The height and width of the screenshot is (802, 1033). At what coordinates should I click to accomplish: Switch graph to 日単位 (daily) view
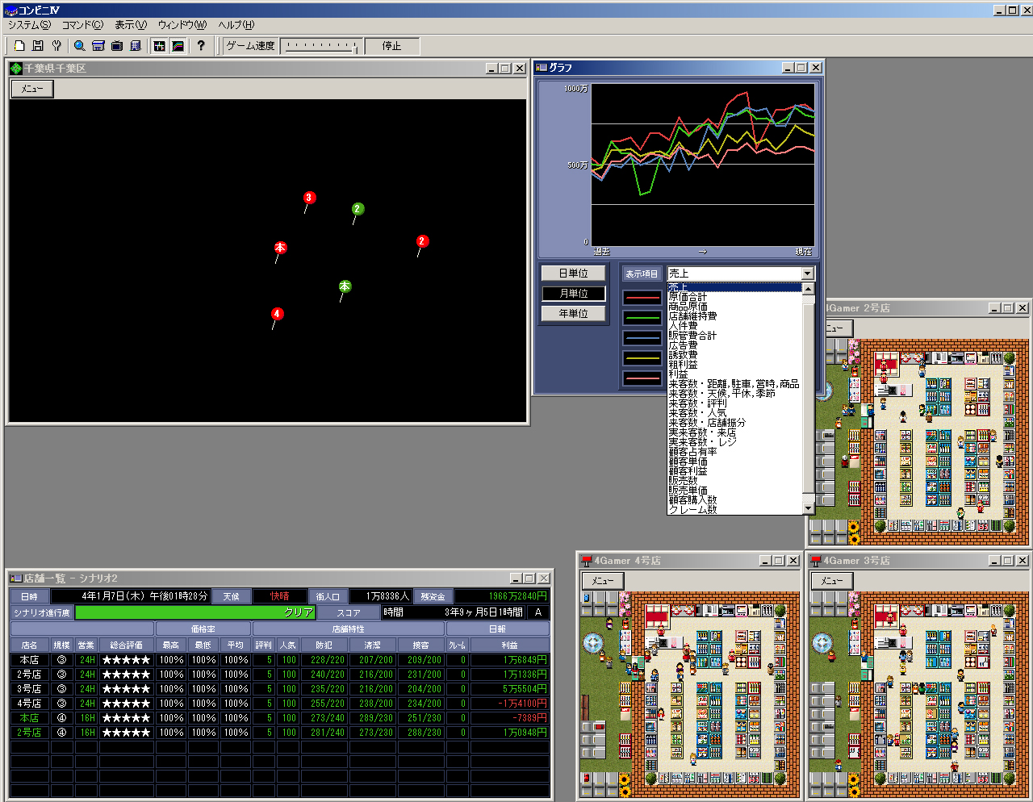point(574,274)
